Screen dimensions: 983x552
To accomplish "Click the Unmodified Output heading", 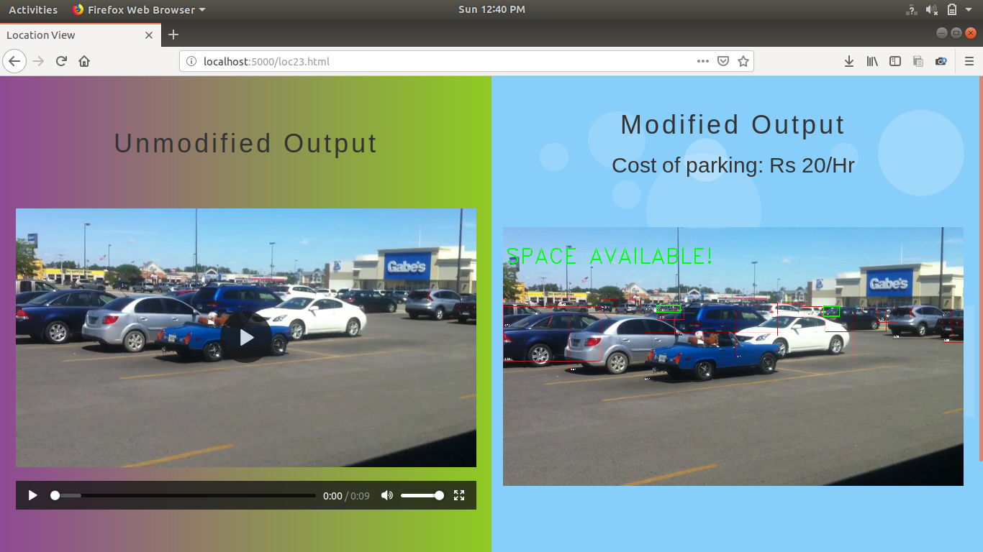I will (246, 143).
